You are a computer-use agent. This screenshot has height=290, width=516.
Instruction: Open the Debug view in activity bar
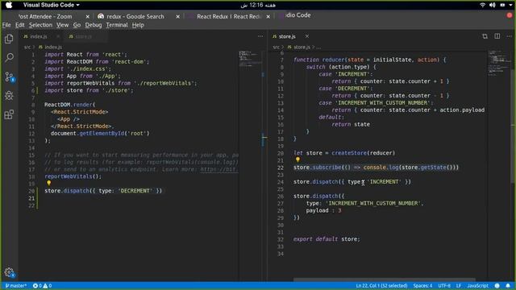pyautogui.click(x=9, y=95)
